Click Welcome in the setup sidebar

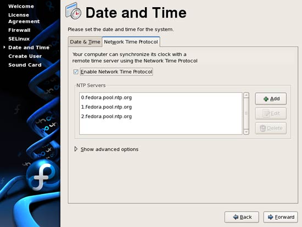21,6
